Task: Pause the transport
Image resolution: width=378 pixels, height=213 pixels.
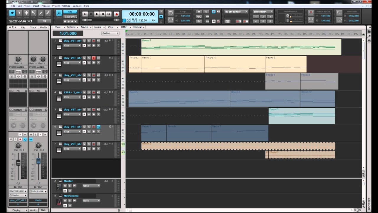Action: (103, 14)
